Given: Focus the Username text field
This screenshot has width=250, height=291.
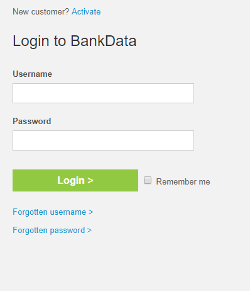Looking at the screenshot, I should click(x=103, y=93).
